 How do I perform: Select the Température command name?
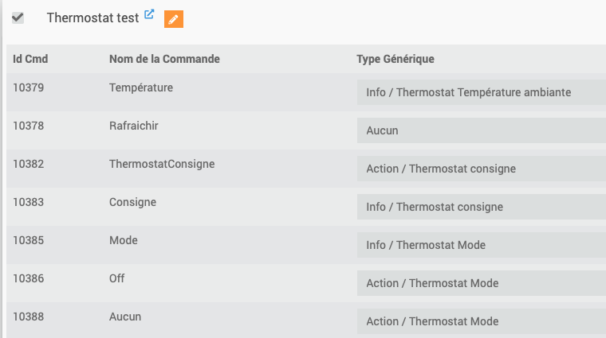(141, 87)
